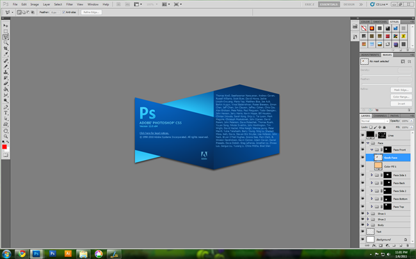Select the Polygonal Lasso tool in toolbox
This screenshot has height=259, width=416.
[x=6, y=37]
